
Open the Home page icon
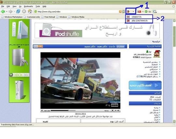30,11
